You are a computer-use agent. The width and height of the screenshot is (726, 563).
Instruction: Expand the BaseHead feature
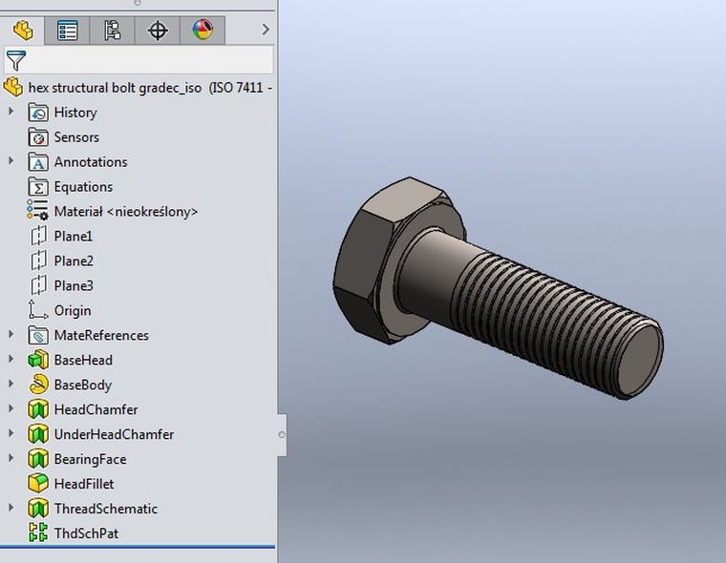(11, 359)
